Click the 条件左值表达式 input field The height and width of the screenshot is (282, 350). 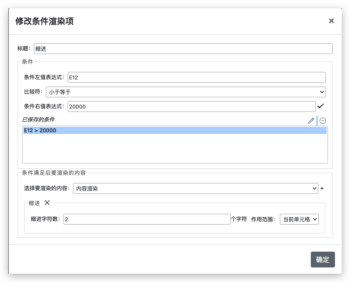pos(196,77)
